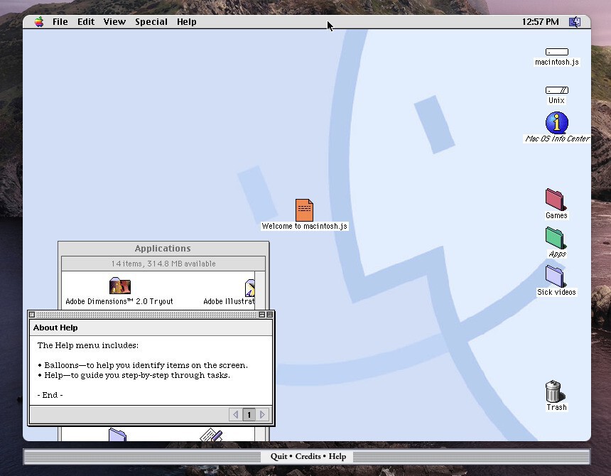Select the Adobe Illustrator icon in Applications
611x476 pixels.
tap(250, 288)
